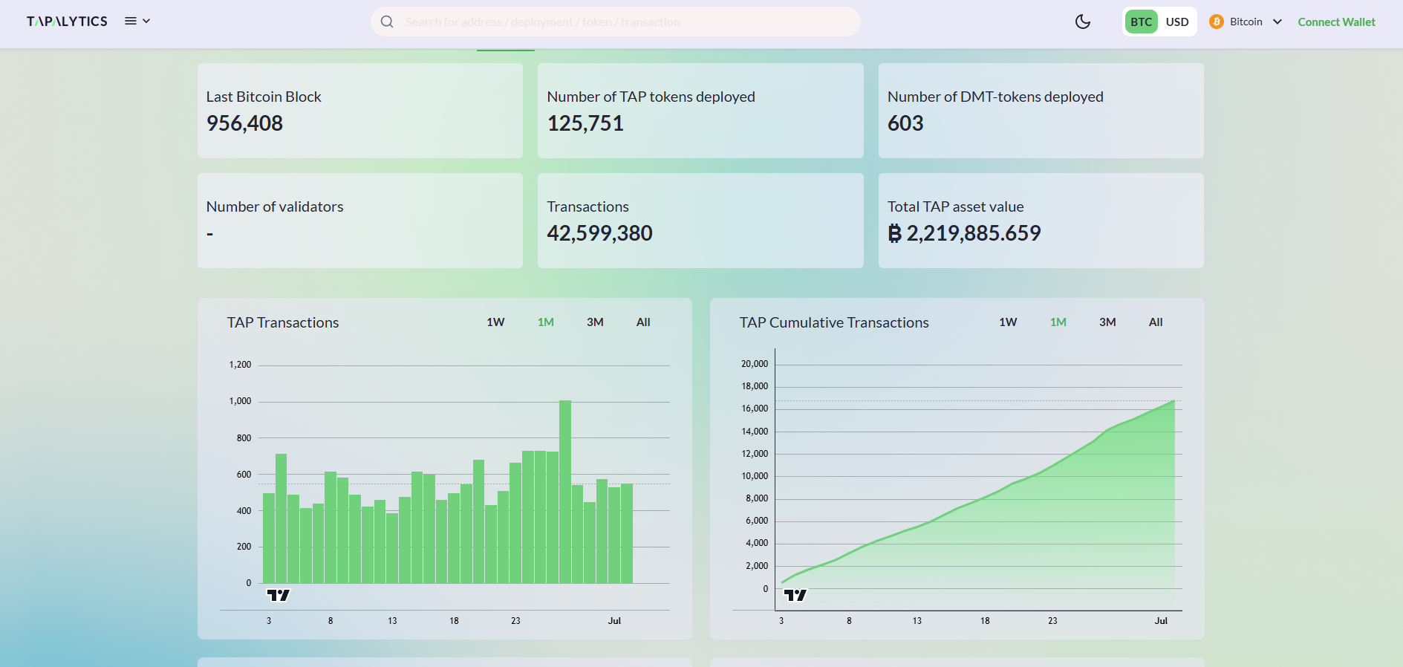This screenshot has height=667, width=1403.
Task: Click the TAPALYTICS logo
Action: [x=67, y=22]
